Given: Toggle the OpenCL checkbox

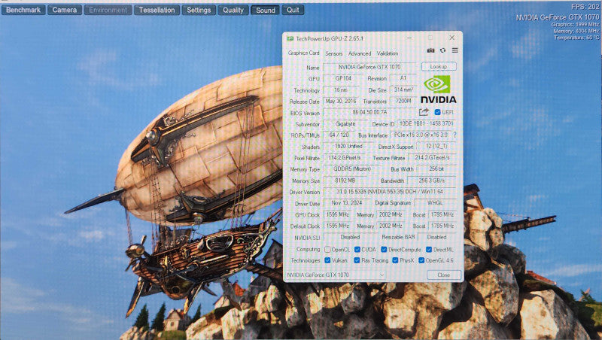Looking at the screenshot, I should coord(327,250).
